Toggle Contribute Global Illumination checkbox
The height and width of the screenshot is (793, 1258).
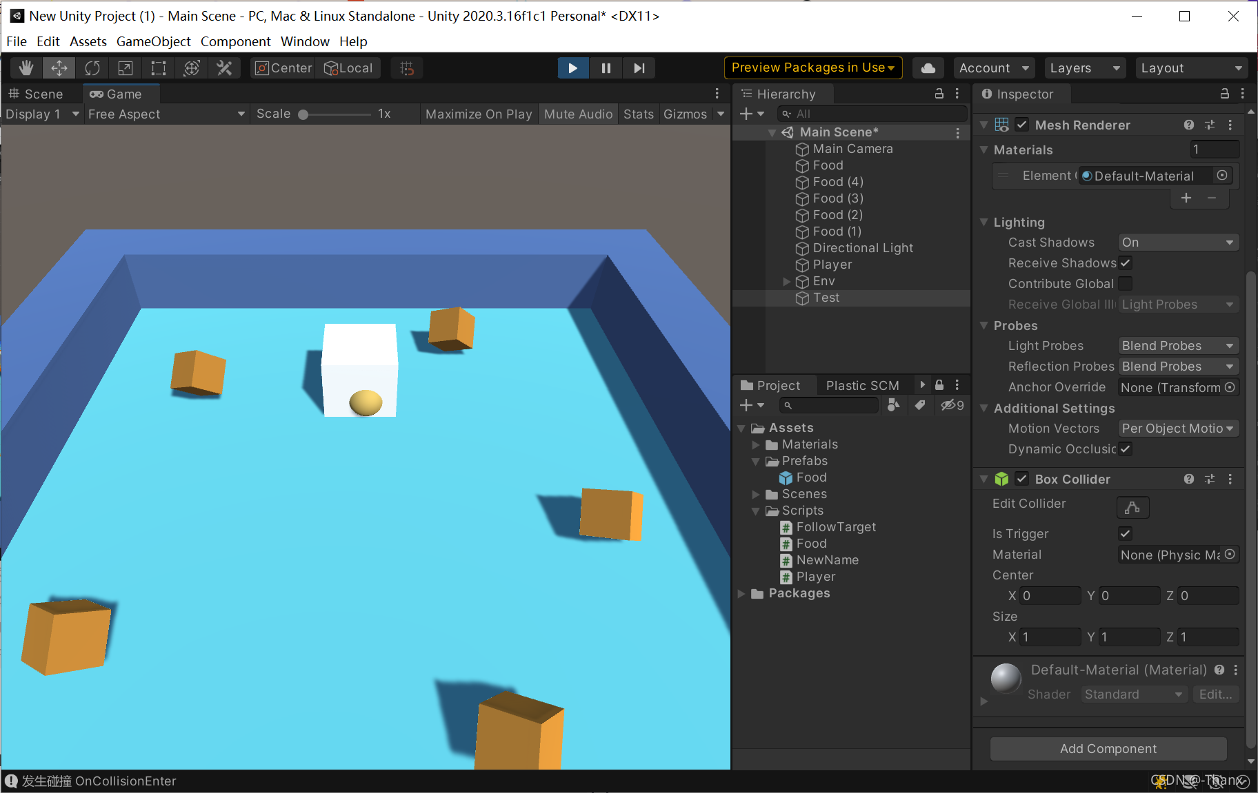click(x=1125, y=283)
